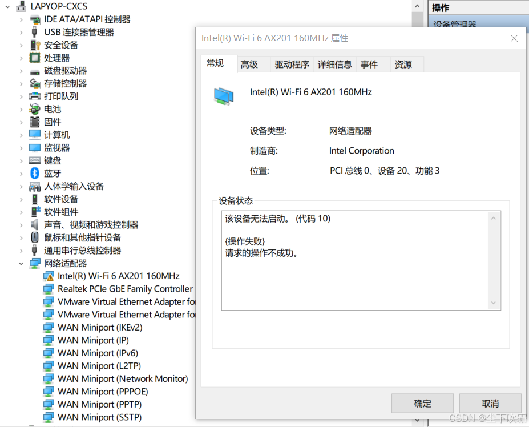
Task: Click device status scroll up arrow
Action: click(x=494, y=219)
